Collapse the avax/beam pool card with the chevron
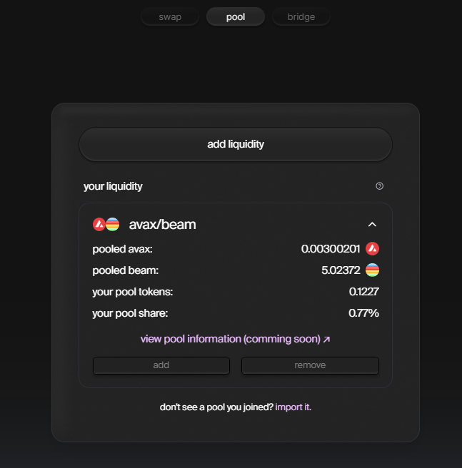Viewport: 462px width, 468px height. (x=372, y=225)
